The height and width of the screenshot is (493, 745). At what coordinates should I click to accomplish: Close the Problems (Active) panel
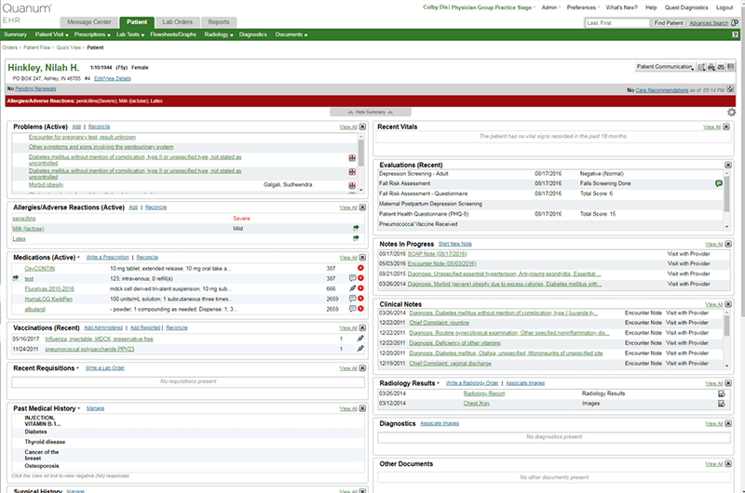[362, 127]
